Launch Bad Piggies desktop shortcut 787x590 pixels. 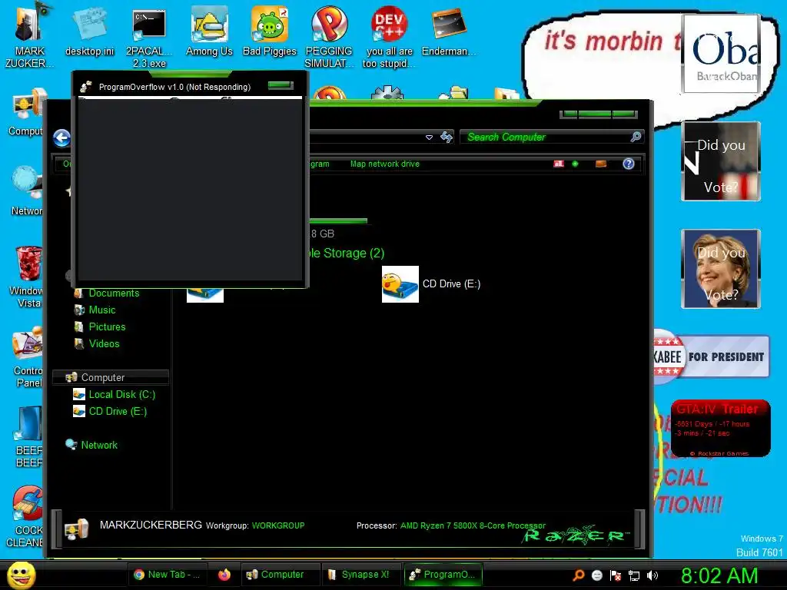tap(270, 31)
